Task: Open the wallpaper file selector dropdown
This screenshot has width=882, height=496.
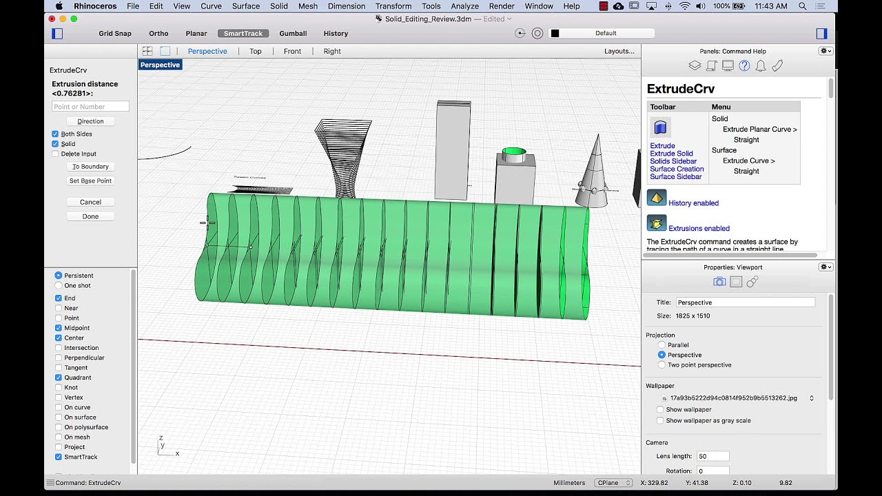Action: click(x=812, y=398)
